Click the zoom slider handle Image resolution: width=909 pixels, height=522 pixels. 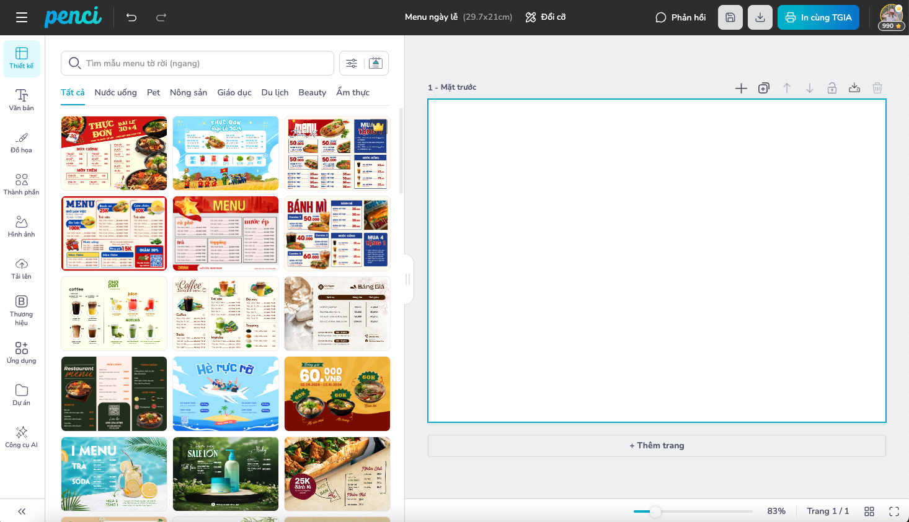655,511
